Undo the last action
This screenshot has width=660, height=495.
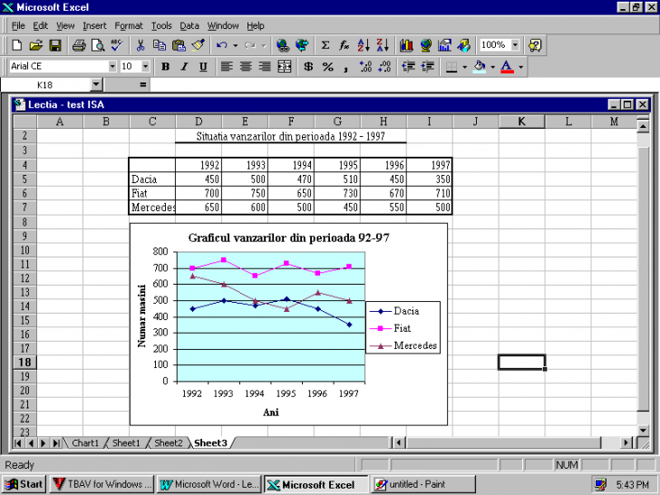click(x=222, y=45)
